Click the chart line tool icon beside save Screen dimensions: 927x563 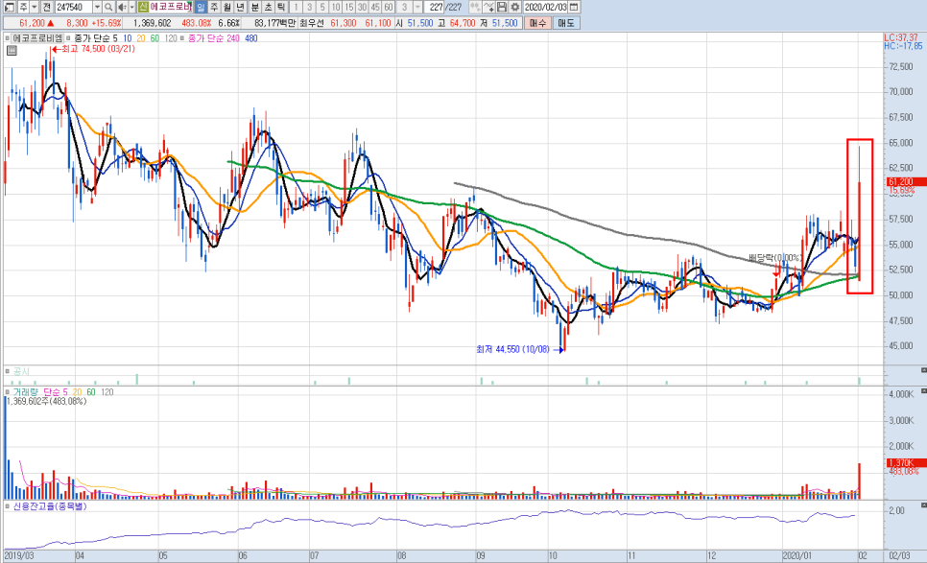[487, 7]
